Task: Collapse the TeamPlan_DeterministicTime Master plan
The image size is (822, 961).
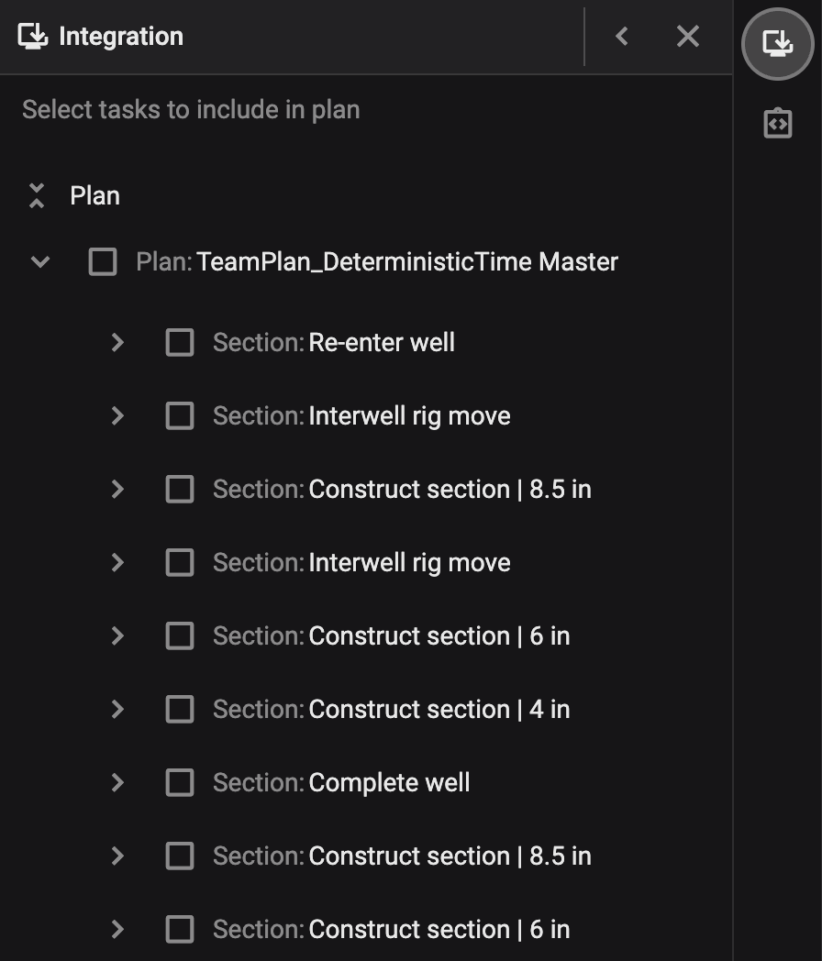Action: point(39,260)
